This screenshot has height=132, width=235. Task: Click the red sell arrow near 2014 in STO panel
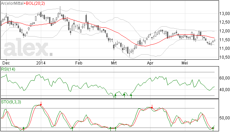click(x=41, y=104)
